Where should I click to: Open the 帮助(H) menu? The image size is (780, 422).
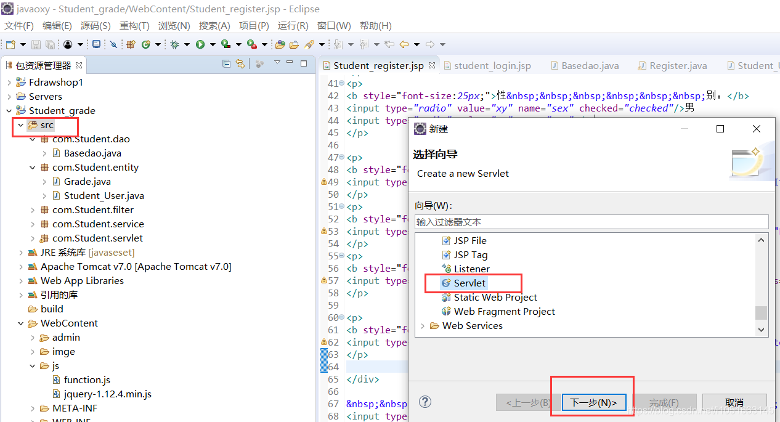376,25
